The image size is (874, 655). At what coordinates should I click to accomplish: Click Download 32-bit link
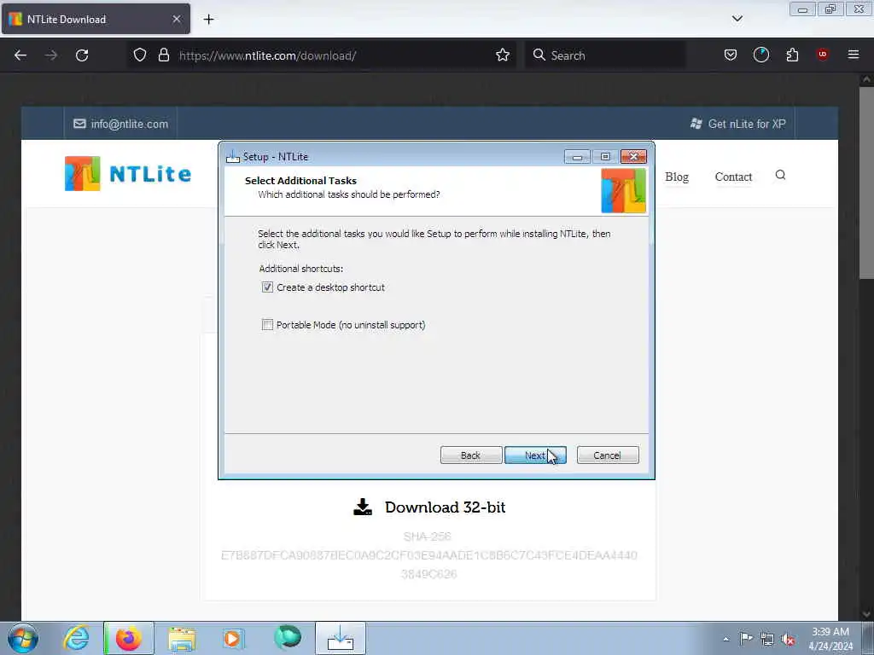pyautogui.click(x=445, y=507)
